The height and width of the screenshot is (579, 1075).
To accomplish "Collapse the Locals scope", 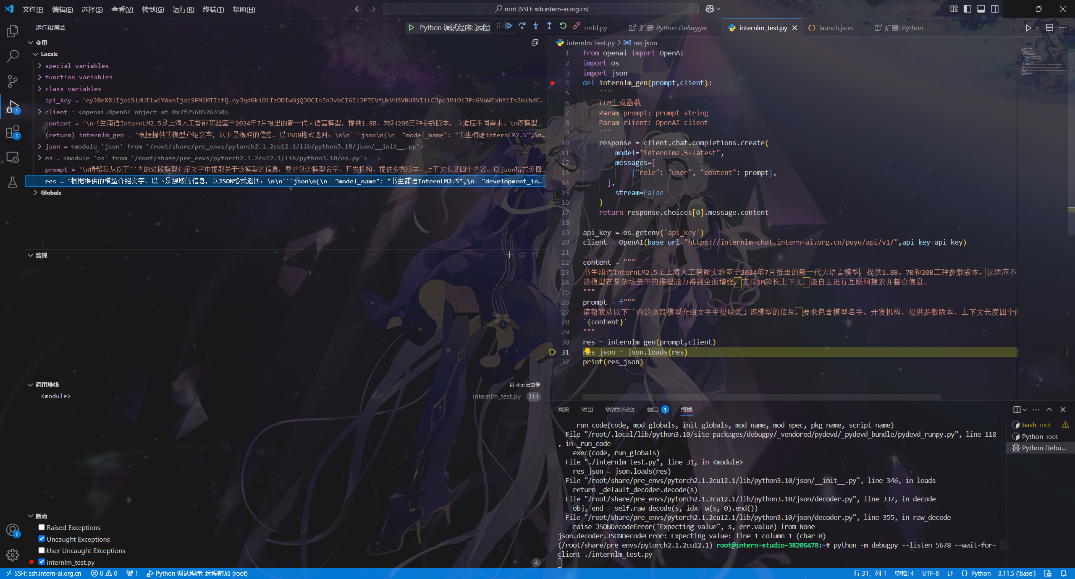I will 35,54.
